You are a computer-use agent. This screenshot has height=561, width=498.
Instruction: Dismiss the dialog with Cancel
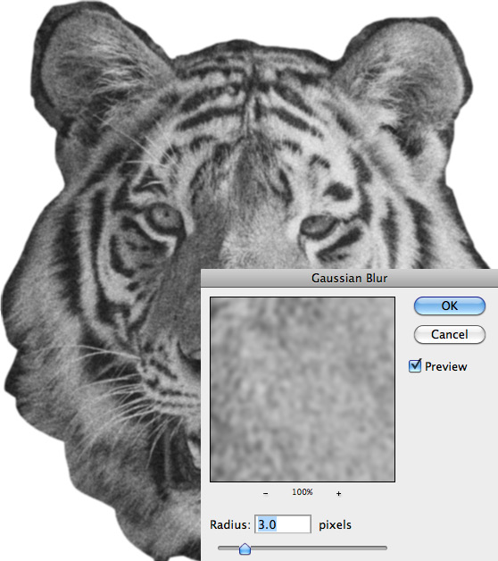coord(450,334)
